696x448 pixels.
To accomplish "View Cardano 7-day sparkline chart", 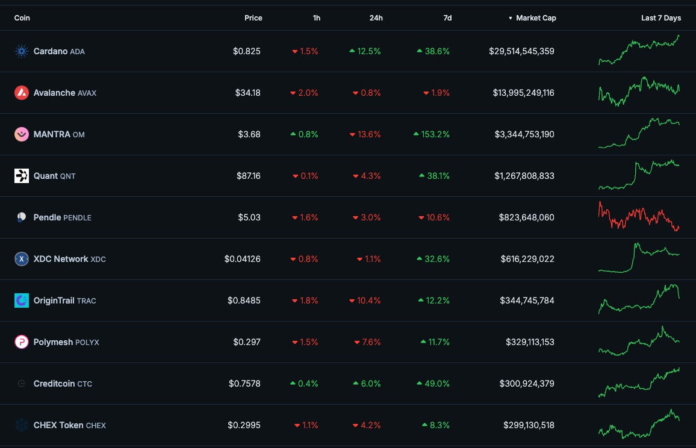I will [x=639, y=50].
